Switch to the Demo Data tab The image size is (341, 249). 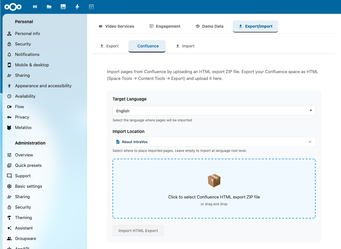[x=209, y=26]
